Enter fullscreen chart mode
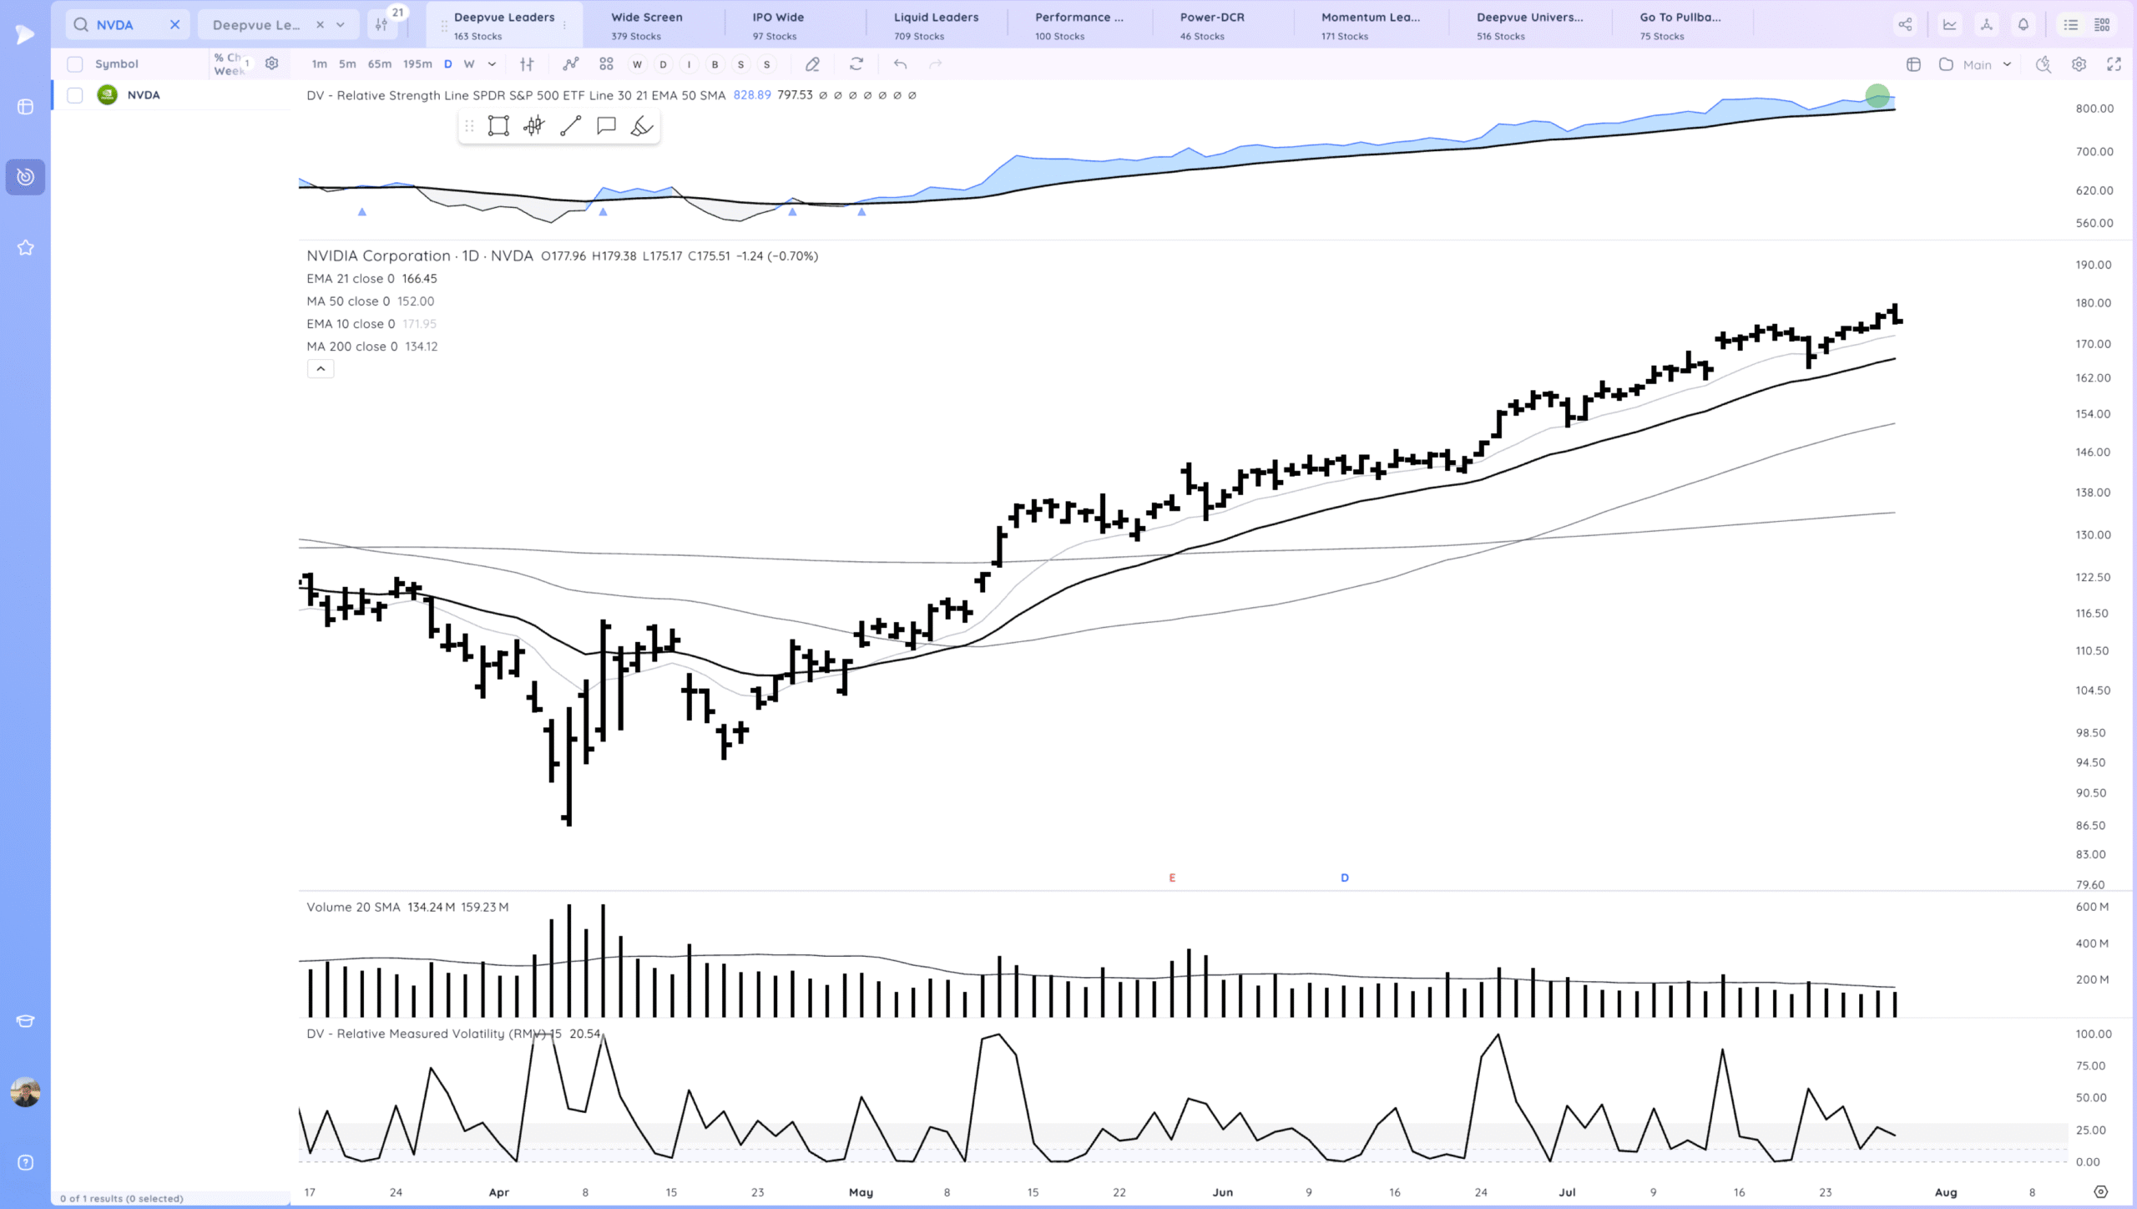Viewport: 2137px width, 1209px height. click(x=2114, y=64)
